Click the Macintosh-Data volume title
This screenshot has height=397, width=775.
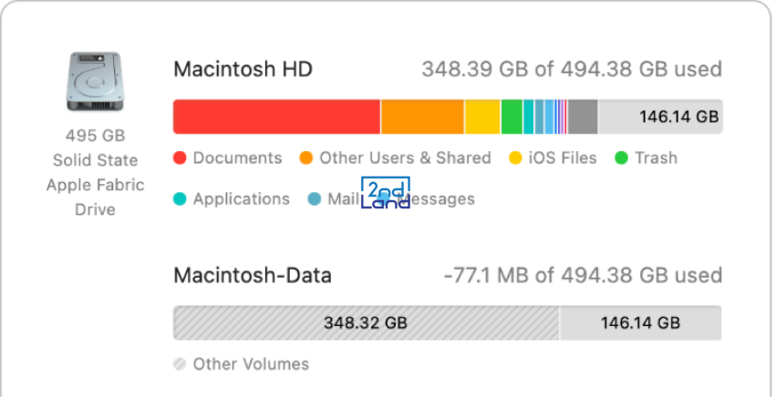(252, 276)
